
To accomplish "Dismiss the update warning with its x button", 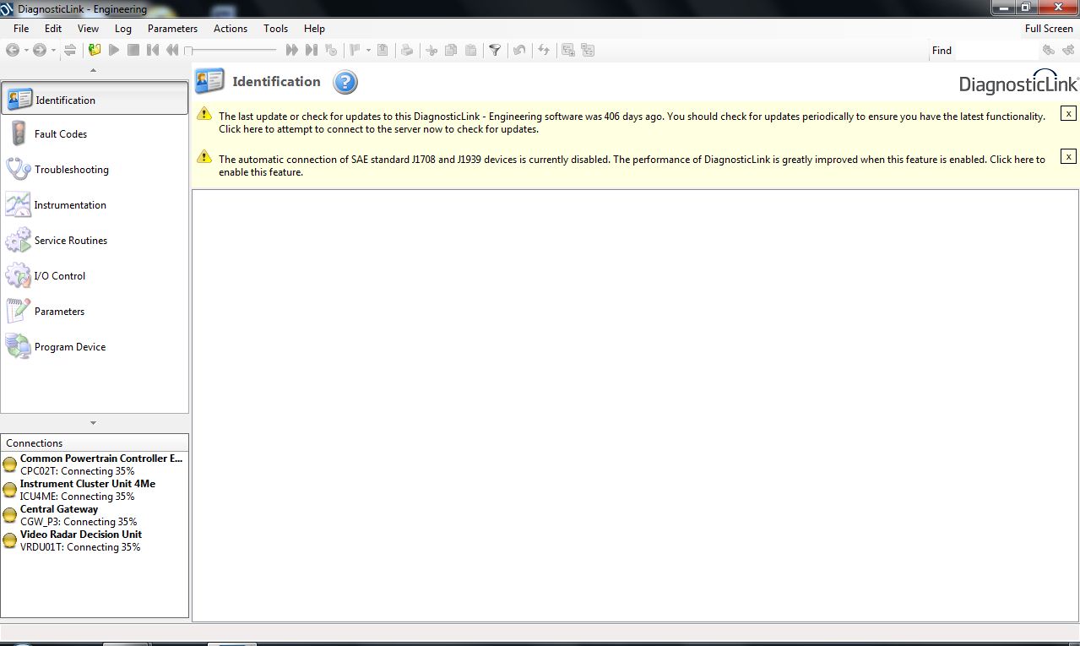I will pyautogui.click(x=1068, y=113).
